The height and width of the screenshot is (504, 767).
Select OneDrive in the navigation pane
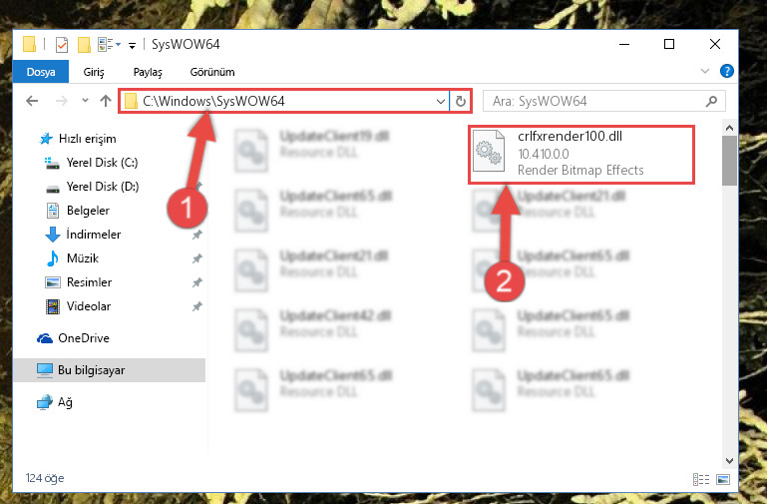74,338
